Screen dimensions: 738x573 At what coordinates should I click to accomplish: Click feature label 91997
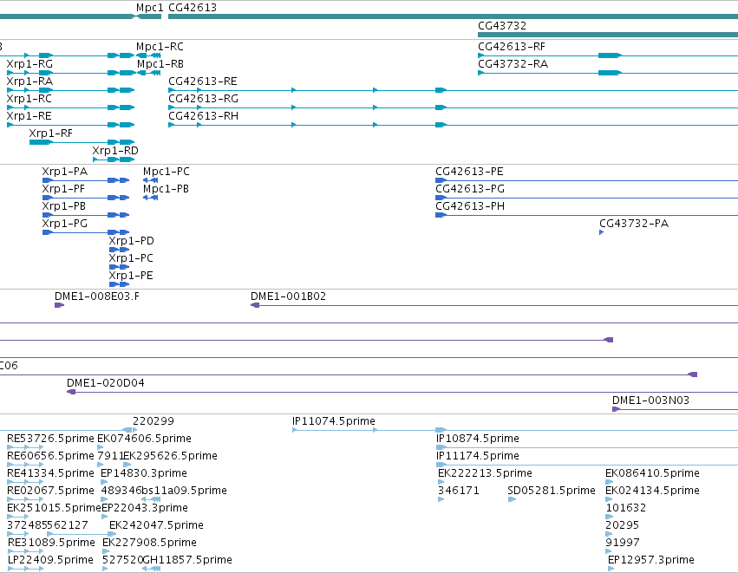tap(622, 544)
